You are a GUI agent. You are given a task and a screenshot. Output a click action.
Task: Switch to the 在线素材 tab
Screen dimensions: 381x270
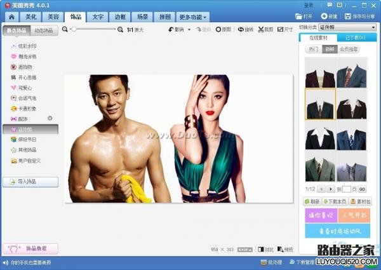tap(318, 37)
